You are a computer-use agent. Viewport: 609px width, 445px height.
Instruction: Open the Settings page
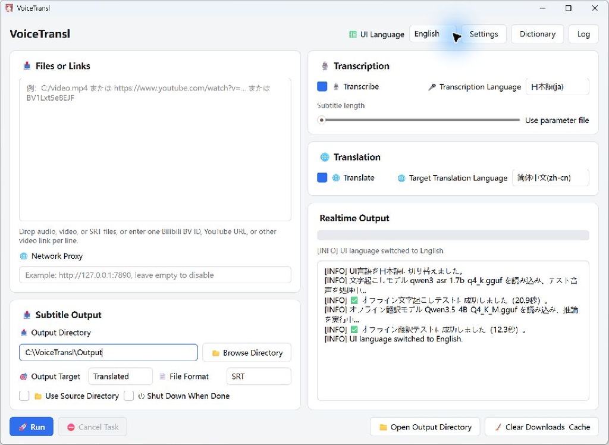484,34
